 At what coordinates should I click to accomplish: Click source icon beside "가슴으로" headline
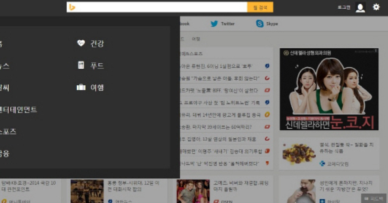click(267, 78)
